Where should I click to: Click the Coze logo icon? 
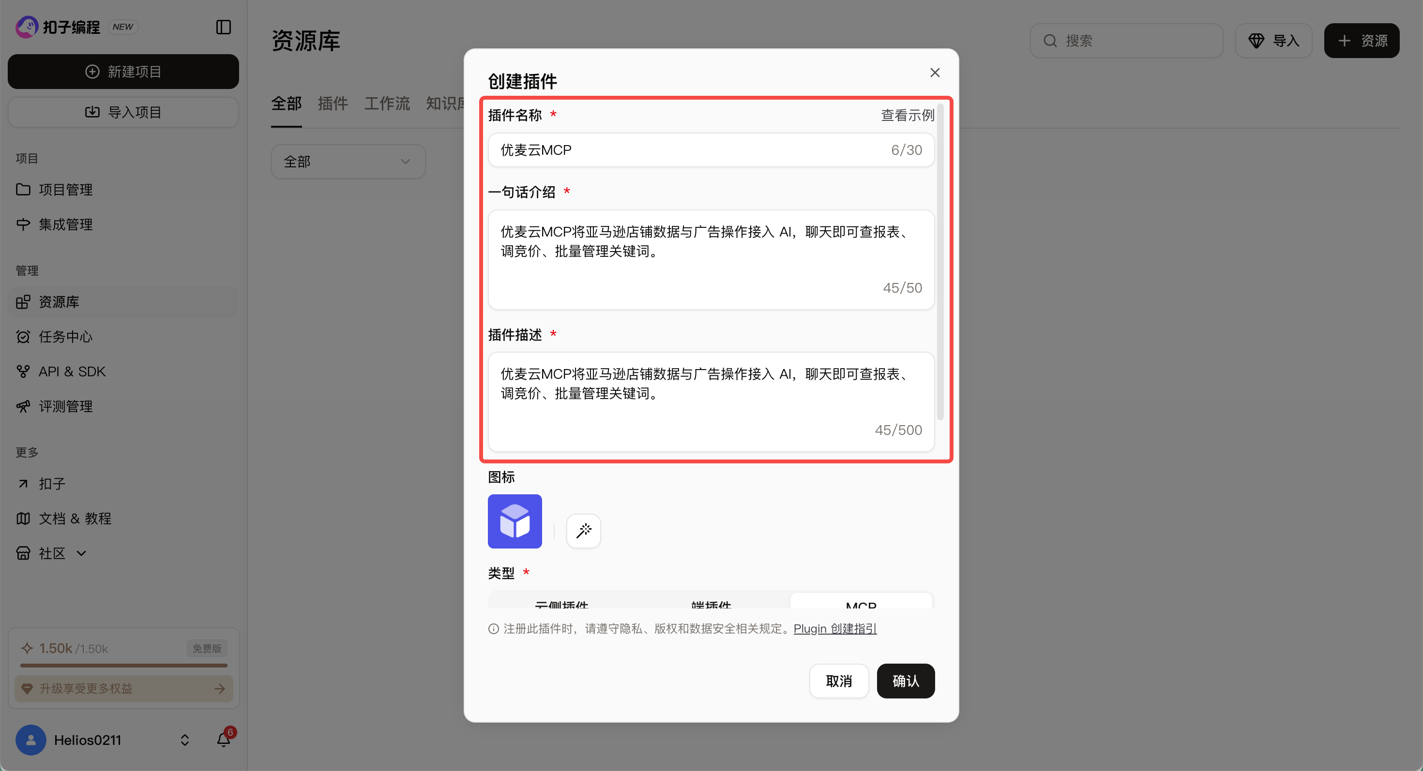[x=27, y=27]
